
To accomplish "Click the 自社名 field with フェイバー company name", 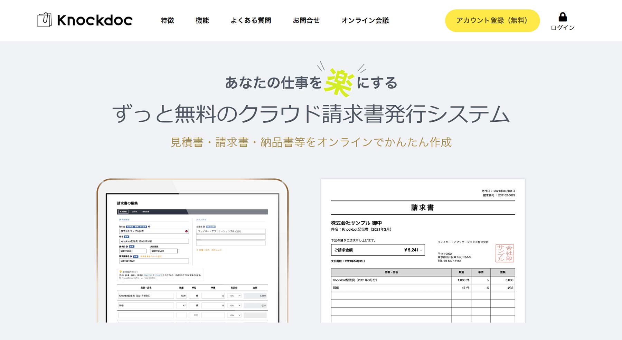I will (x=231, y=231).
